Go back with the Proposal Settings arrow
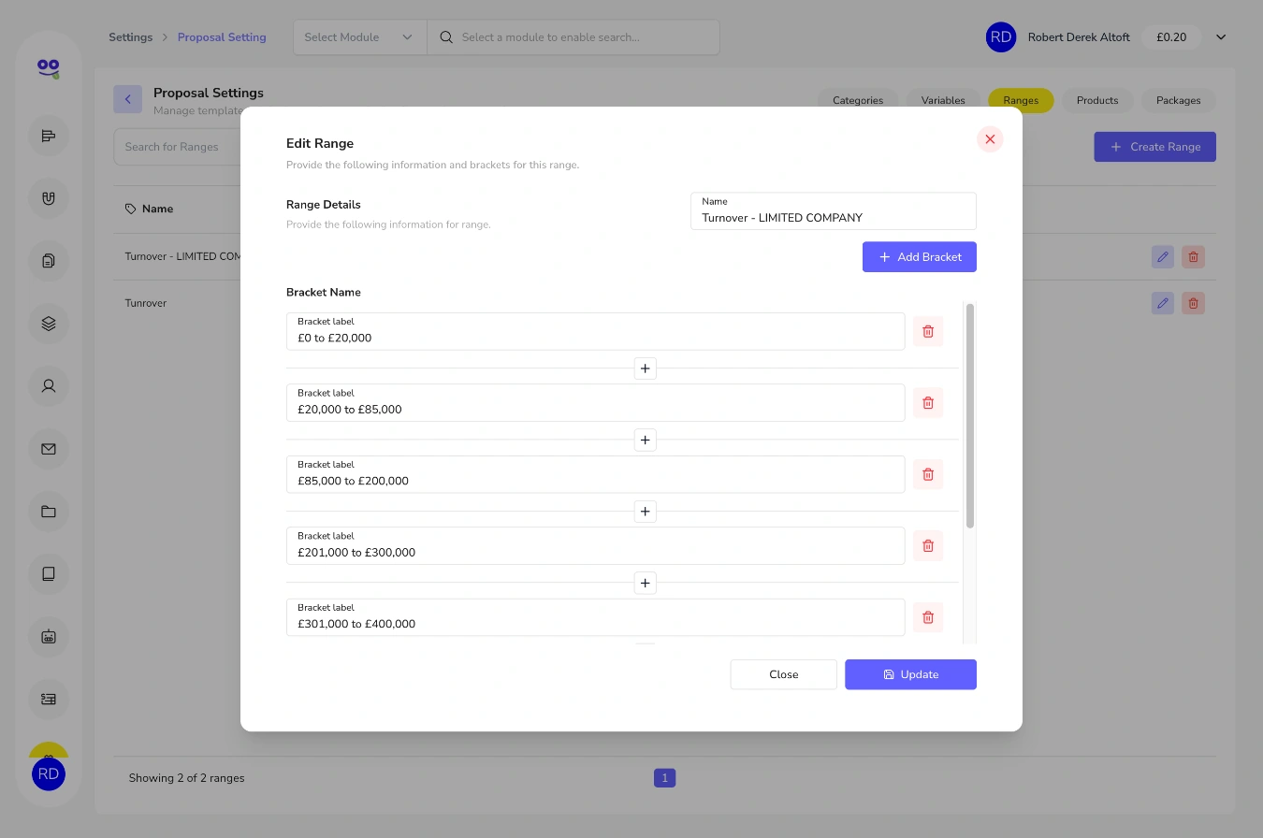1263x838 pixels. (128, 99)
